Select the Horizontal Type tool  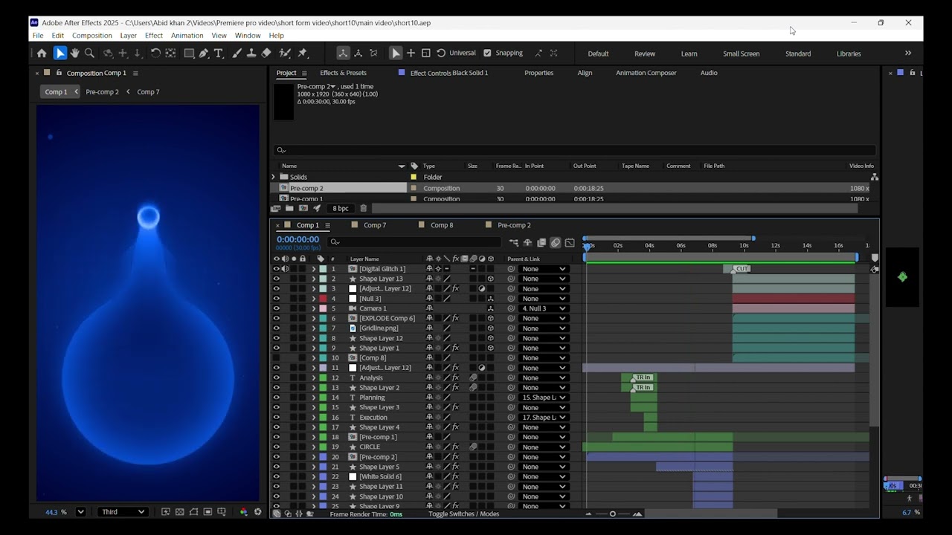coord(219,53)
